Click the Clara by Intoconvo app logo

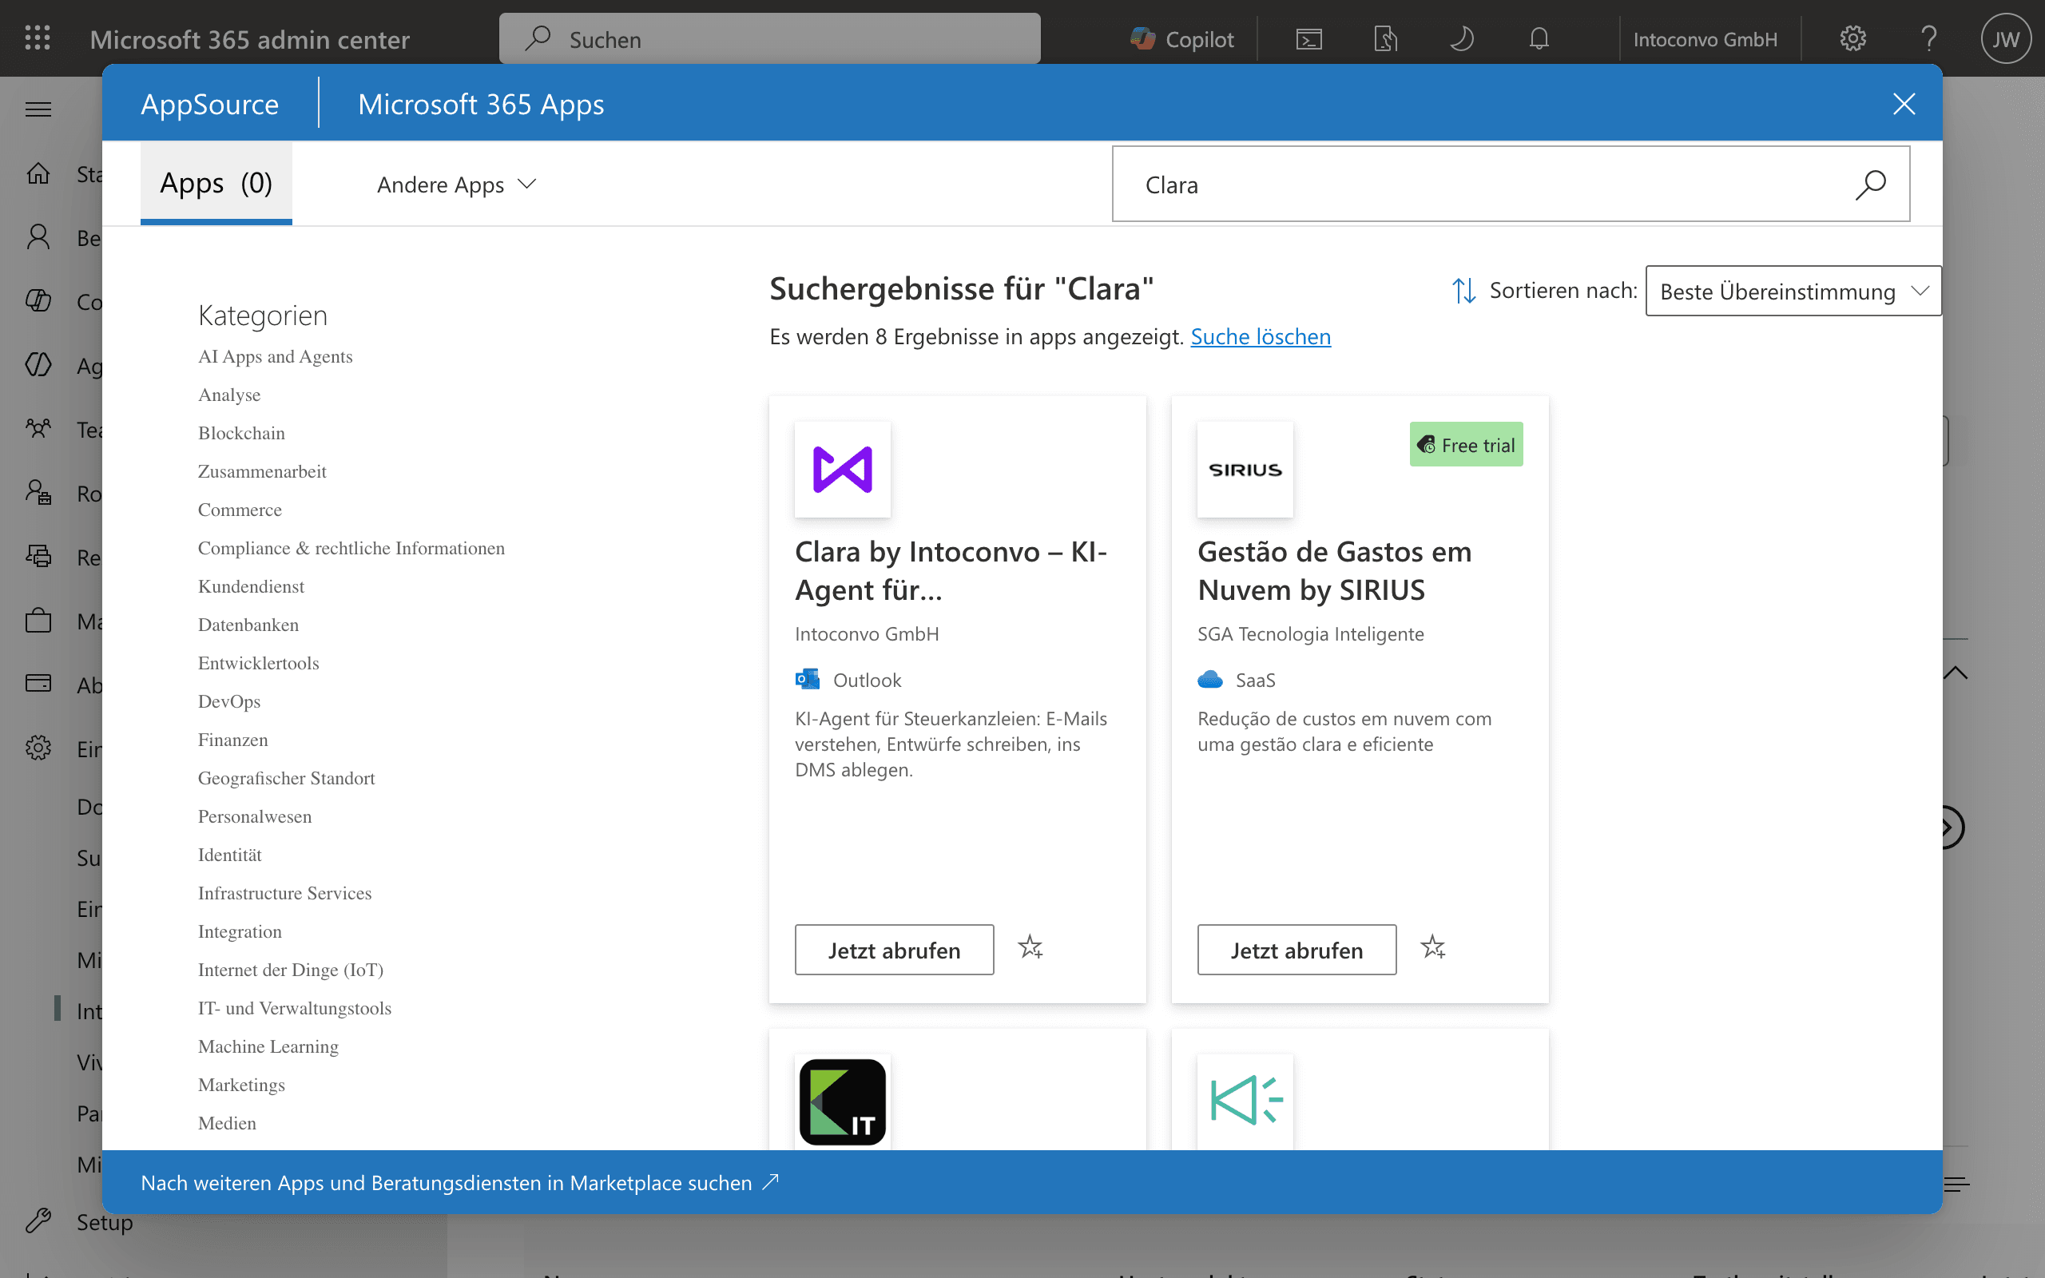coord(843,469)
